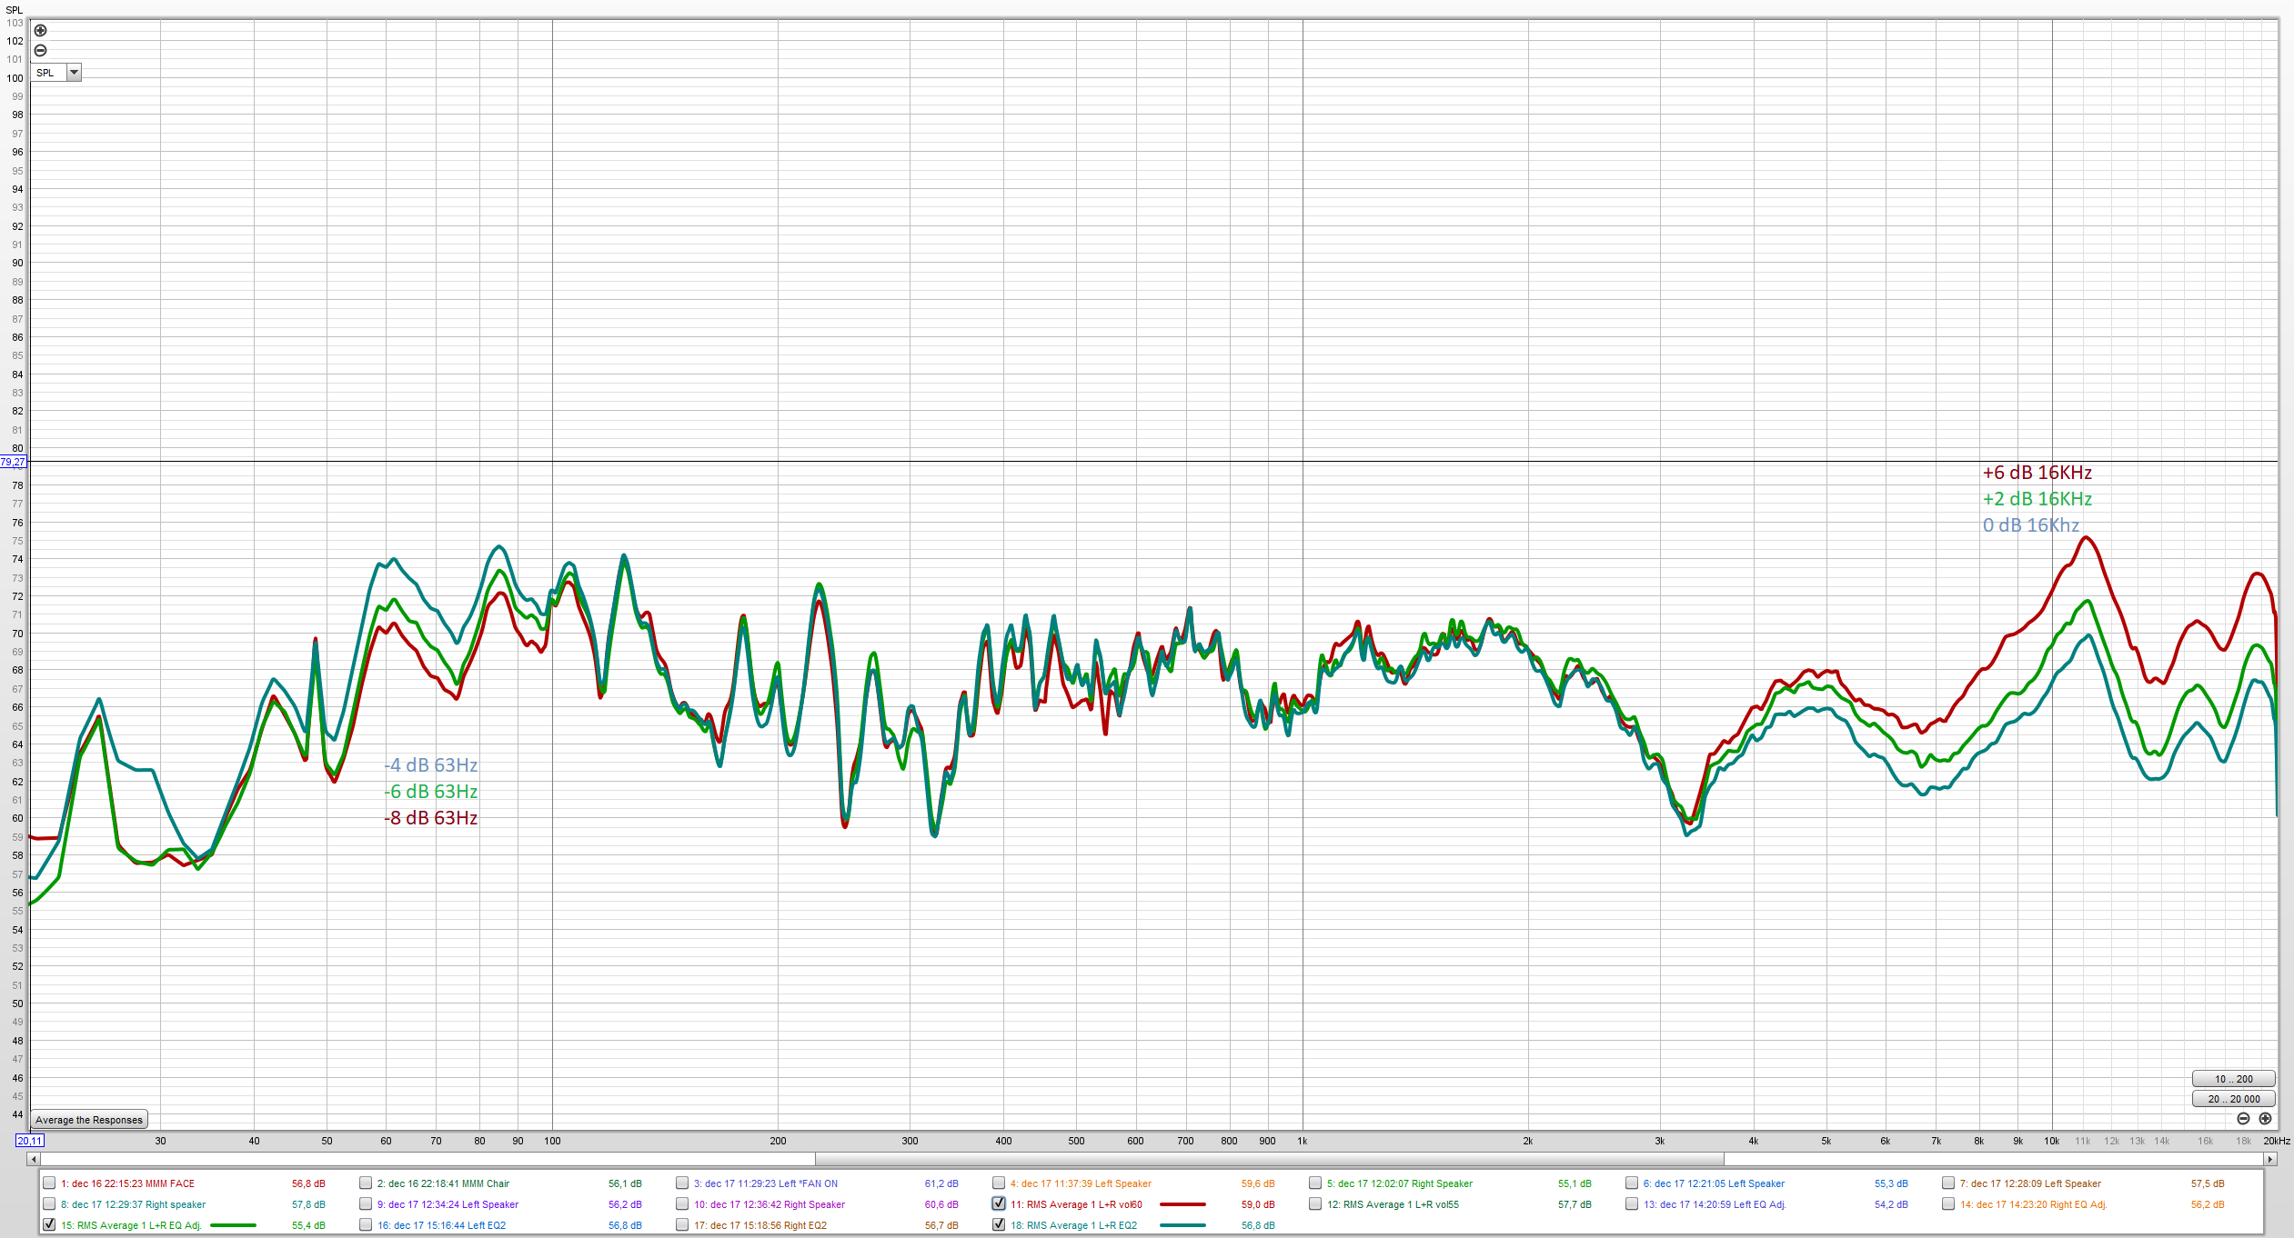Click the '54,2 dB' value for trace 13
This screenshot has height=1238, width=2294.
[x=1891, y=1204]
